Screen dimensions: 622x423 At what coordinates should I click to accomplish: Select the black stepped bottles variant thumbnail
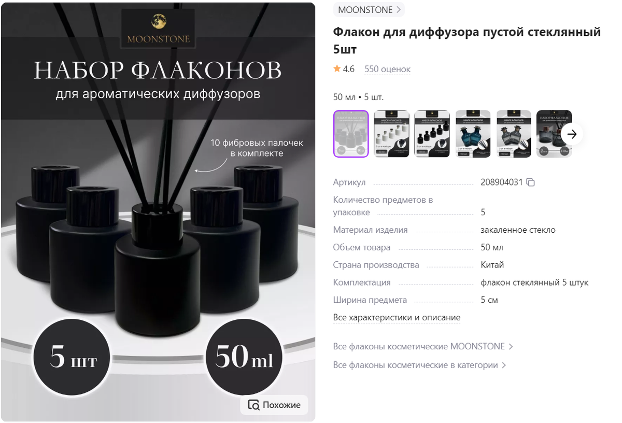(x=432, y=134)
